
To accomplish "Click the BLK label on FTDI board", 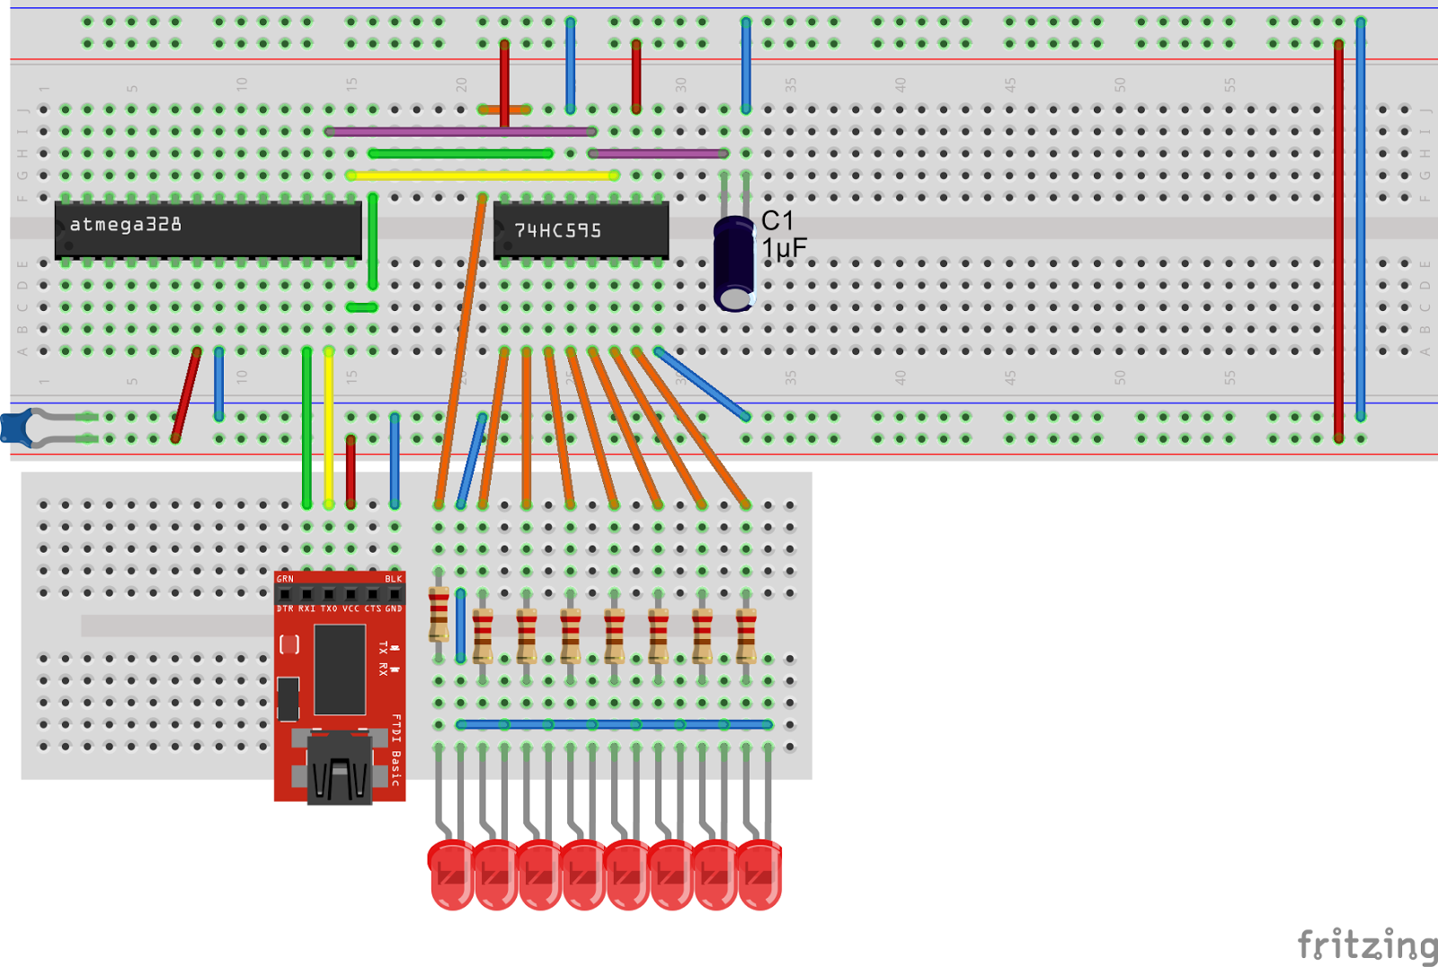I will point(394,579).
